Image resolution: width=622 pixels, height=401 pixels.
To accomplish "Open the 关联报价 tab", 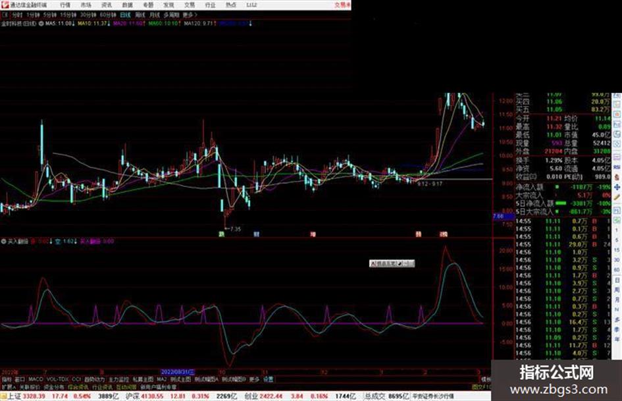I will (30, 387).
